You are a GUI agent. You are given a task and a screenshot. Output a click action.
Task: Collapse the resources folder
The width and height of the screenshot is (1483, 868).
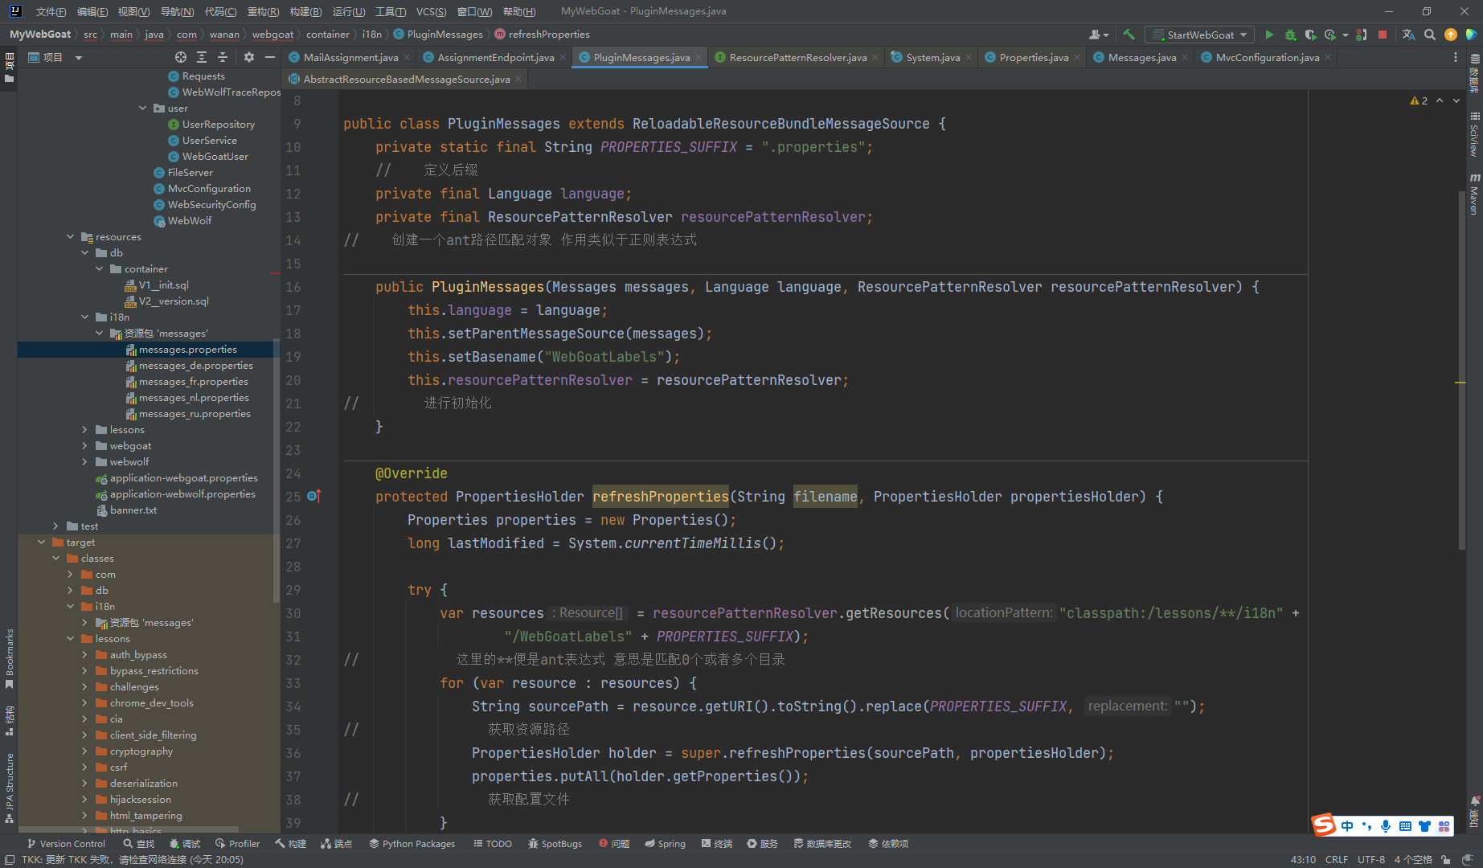pyautogui.click(x=71, y=237)
